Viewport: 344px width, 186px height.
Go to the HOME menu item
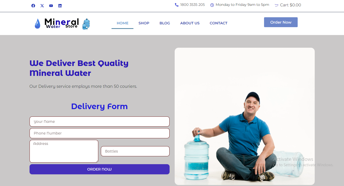[x=122, y=23]
